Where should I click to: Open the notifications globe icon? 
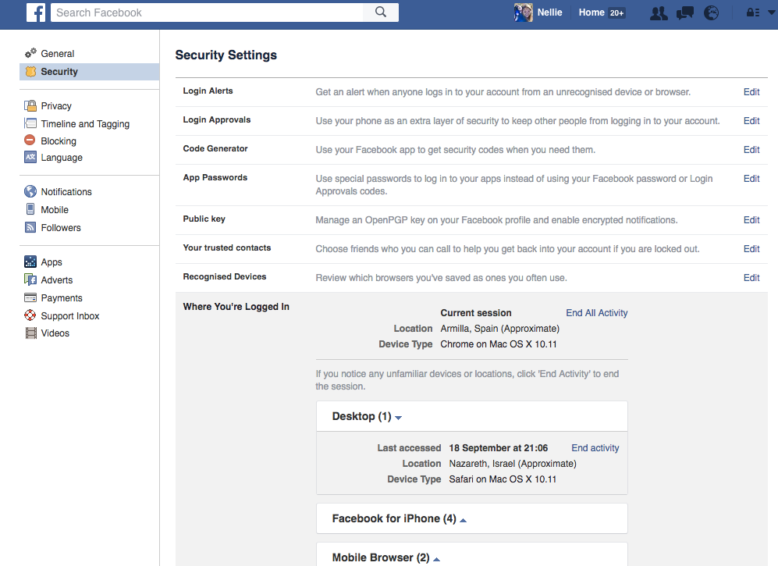point(711,13)
